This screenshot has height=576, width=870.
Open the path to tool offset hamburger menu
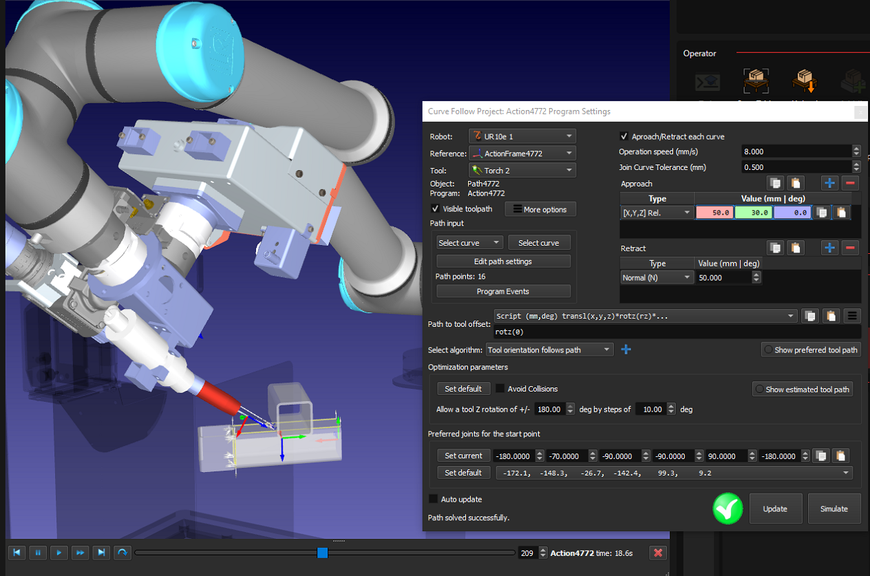pos(852,316)
